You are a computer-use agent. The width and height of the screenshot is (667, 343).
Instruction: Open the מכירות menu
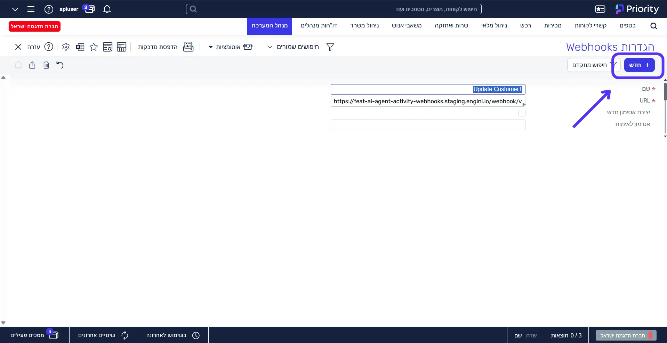click(x=553, y=26)
